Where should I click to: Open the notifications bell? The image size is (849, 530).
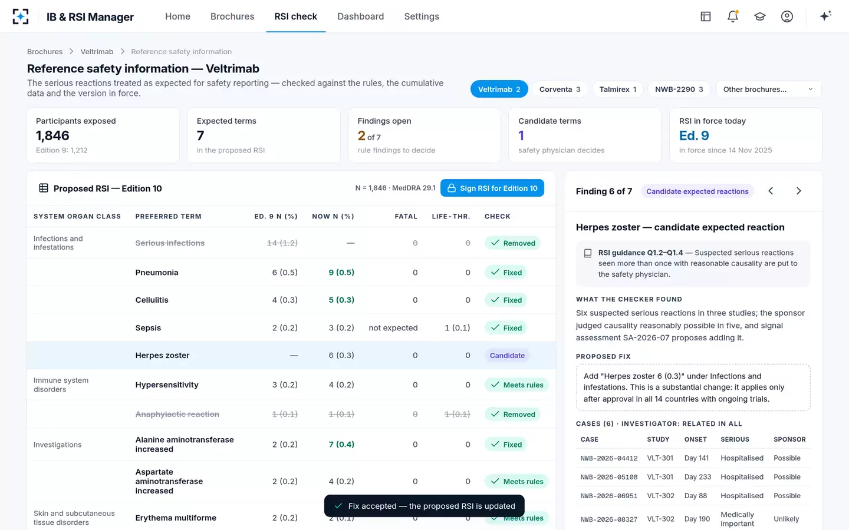click(733, 16)
